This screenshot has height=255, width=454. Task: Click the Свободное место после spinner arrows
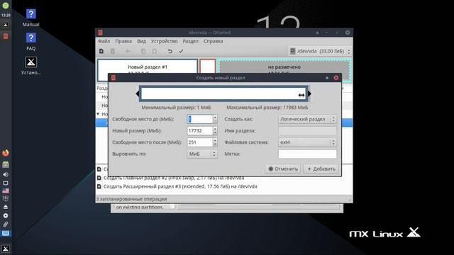click(215, 142)
